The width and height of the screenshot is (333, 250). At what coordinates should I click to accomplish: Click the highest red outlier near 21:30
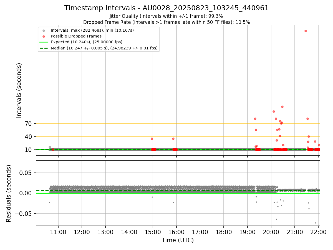click(x=306, y=31)
